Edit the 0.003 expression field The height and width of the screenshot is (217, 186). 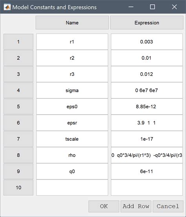point(147,42)
